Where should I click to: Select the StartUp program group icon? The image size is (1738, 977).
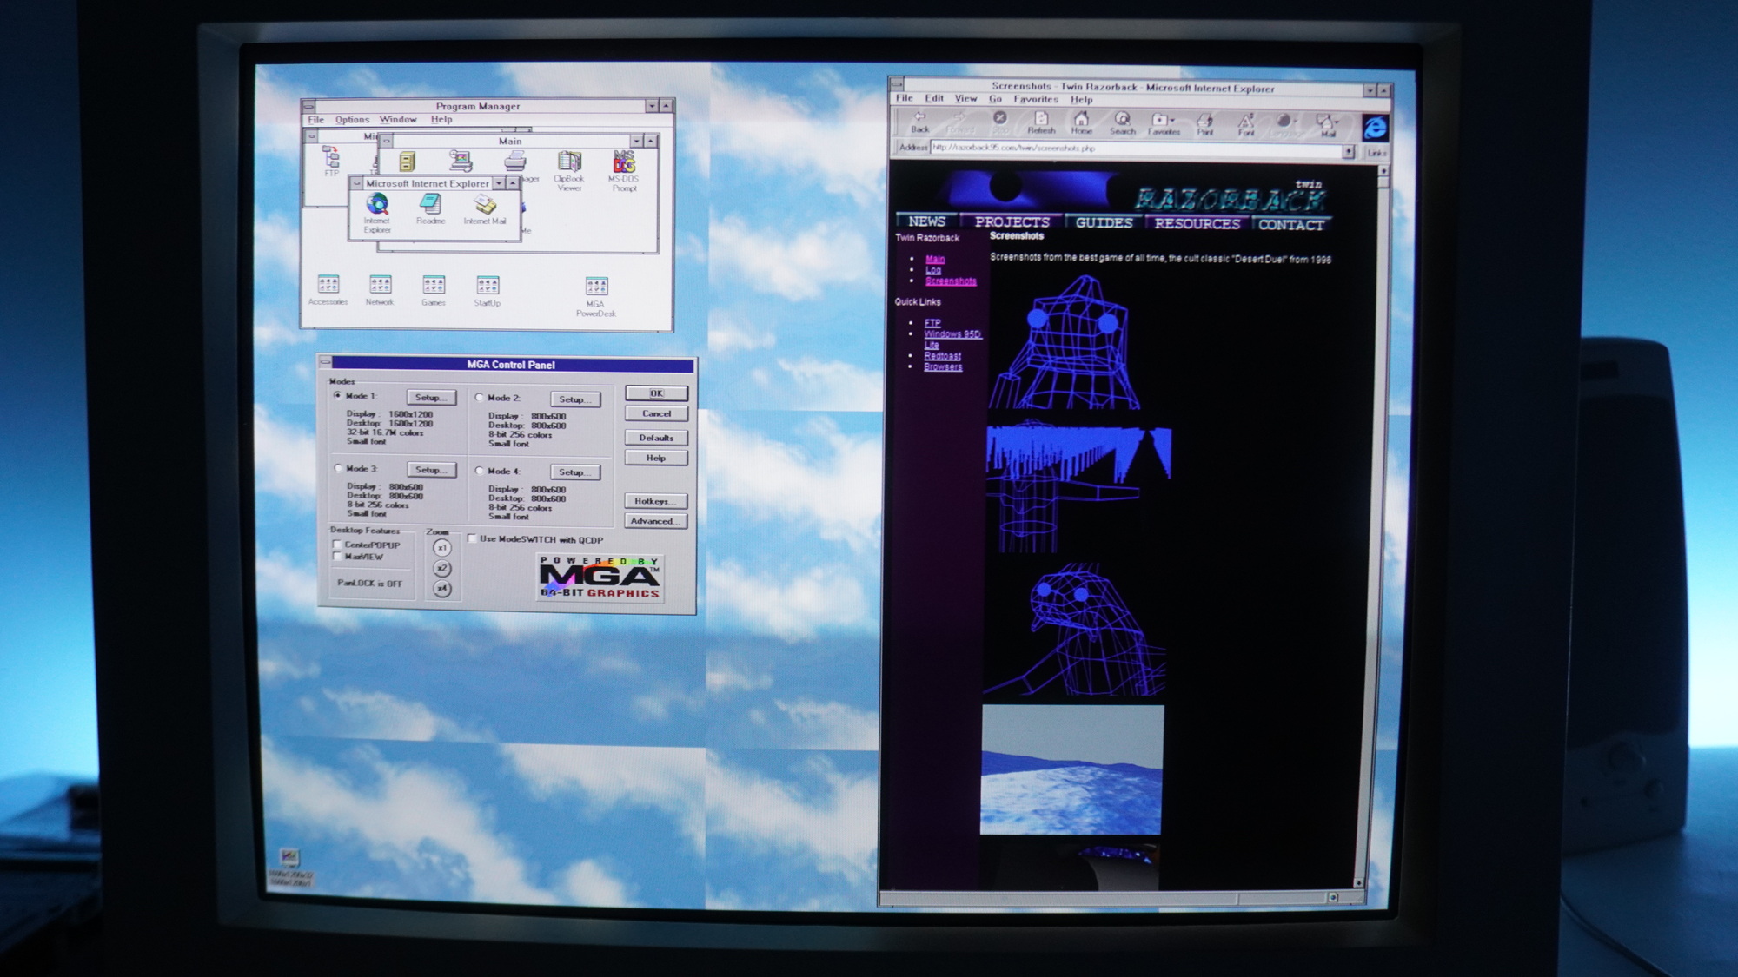[x=488, y=291]
